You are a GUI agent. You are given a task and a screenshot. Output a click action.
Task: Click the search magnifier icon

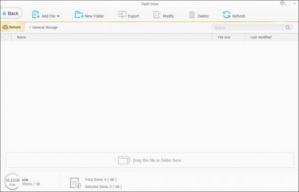click(288, 28)
